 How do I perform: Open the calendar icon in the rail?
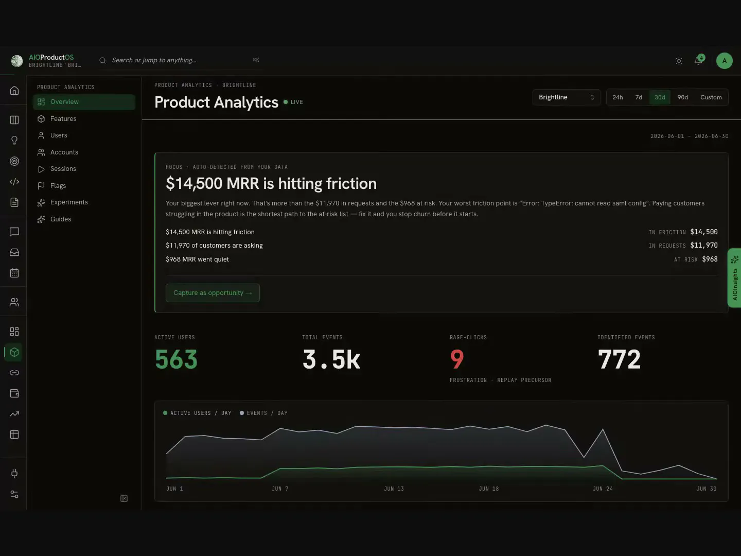[14, 273]
